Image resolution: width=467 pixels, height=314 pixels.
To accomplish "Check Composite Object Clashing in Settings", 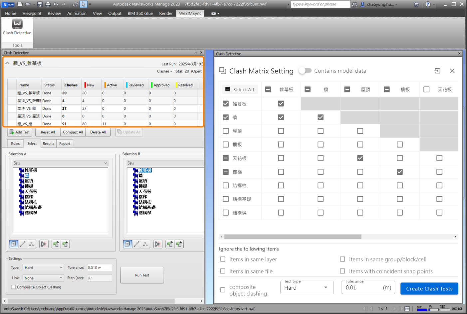I will tap(13, 287).
